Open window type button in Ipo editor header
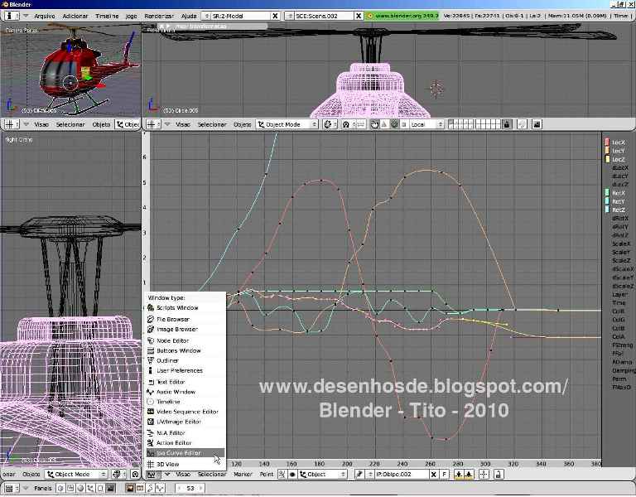Image resolution: width=636 pixels, height=497 pixels. (153, 475)
